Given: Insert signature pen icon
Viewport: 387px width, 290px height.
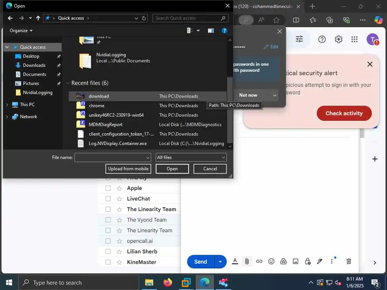Looking at the screenshot, I should click(x=320, y=261).
